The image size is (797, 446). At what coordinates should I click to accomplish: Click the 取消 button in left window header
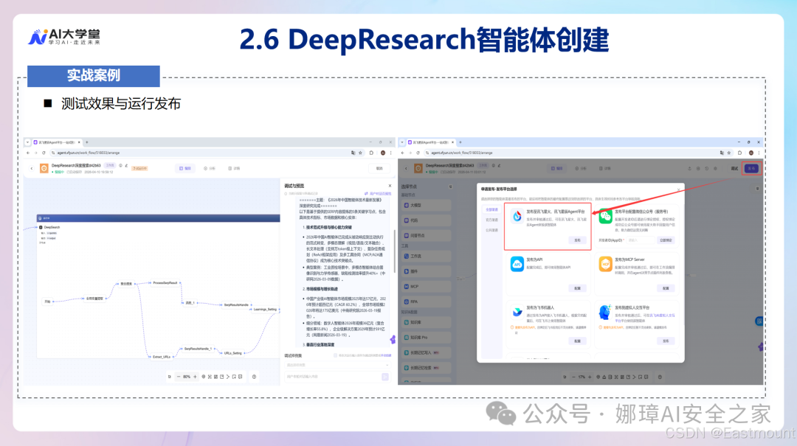click(379, 168)
